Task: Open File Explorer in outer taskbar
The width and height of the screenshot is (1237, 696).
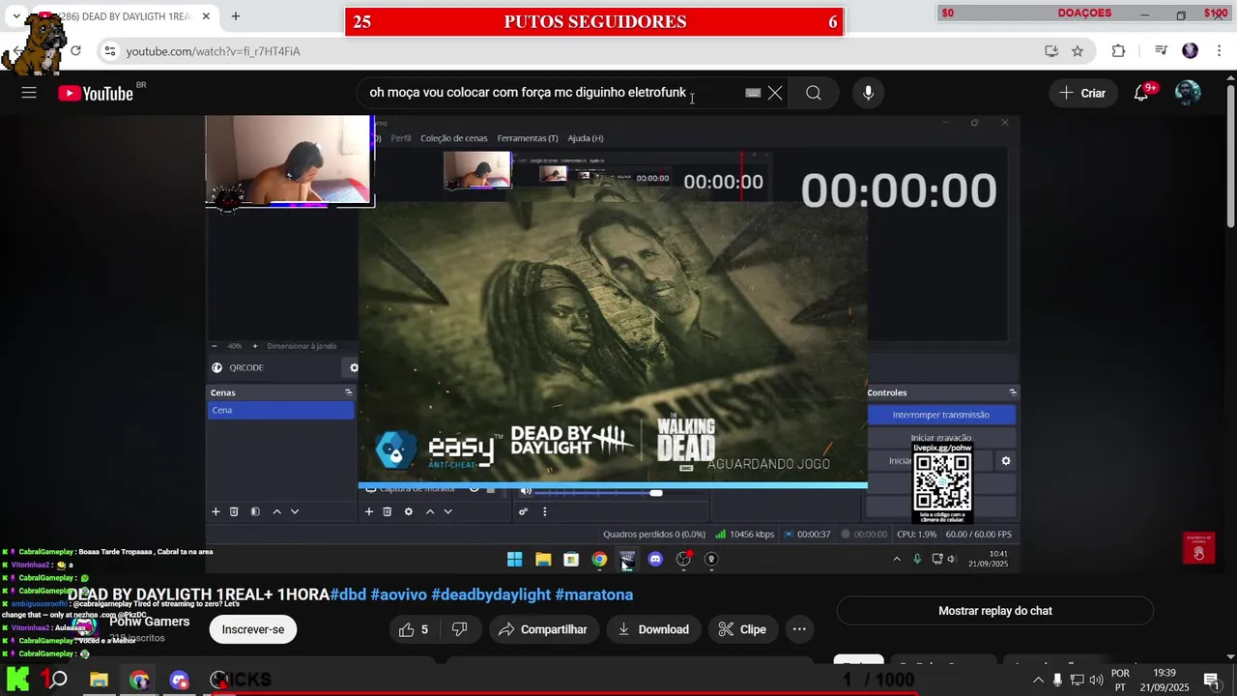Action: click(99, 680)
